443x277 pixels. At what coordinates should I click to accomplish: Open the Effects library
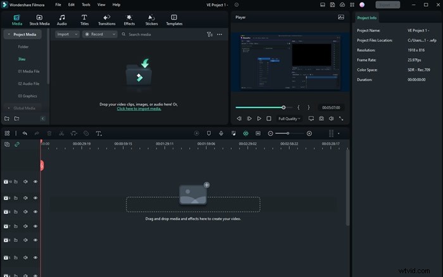(x=129, y=20)
